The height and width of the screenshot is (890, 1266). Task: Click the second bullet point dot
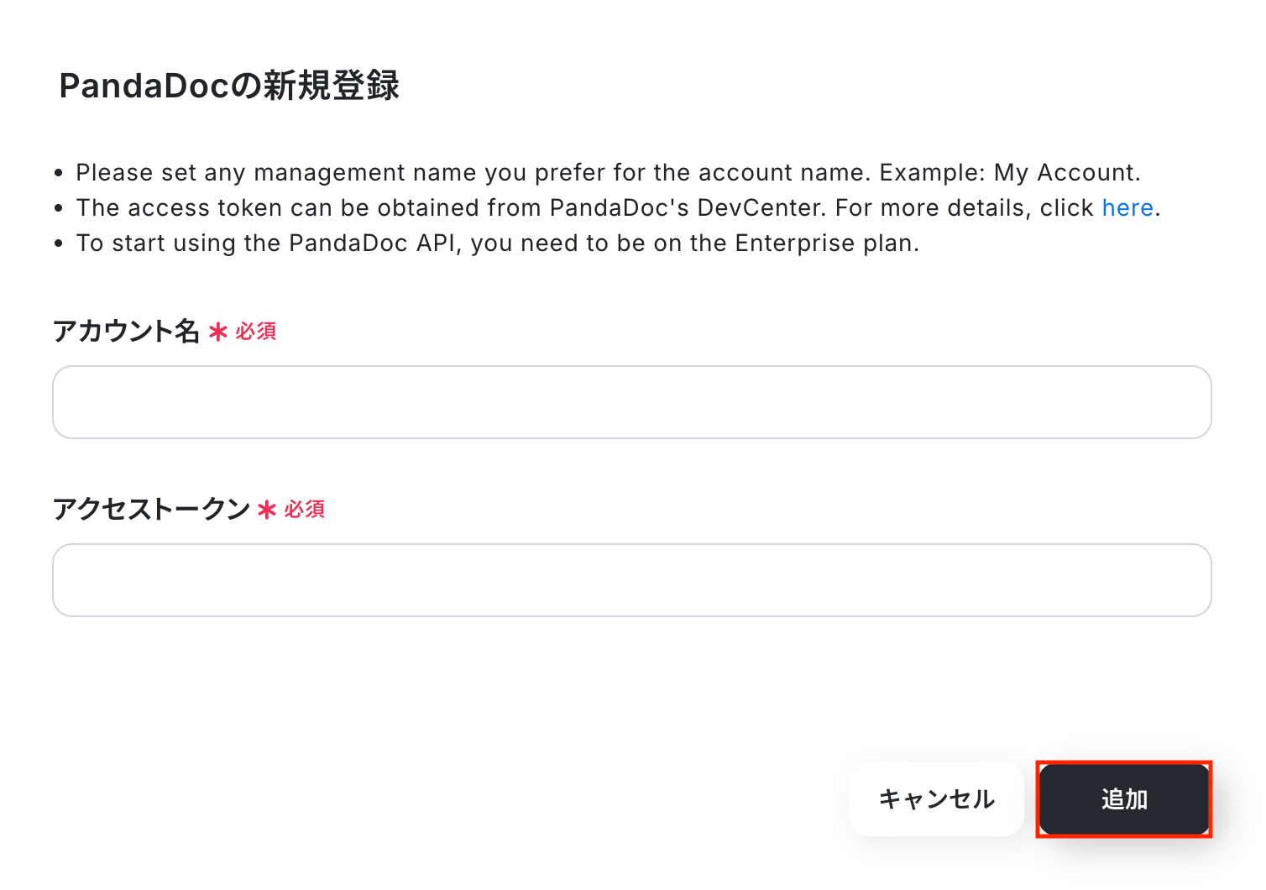click(59, 208)
